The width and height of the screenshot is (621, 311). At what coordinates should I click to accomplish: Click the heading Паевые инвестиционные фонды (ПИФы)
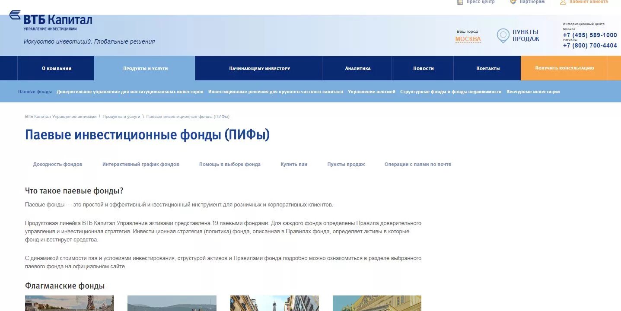[147, 135]
